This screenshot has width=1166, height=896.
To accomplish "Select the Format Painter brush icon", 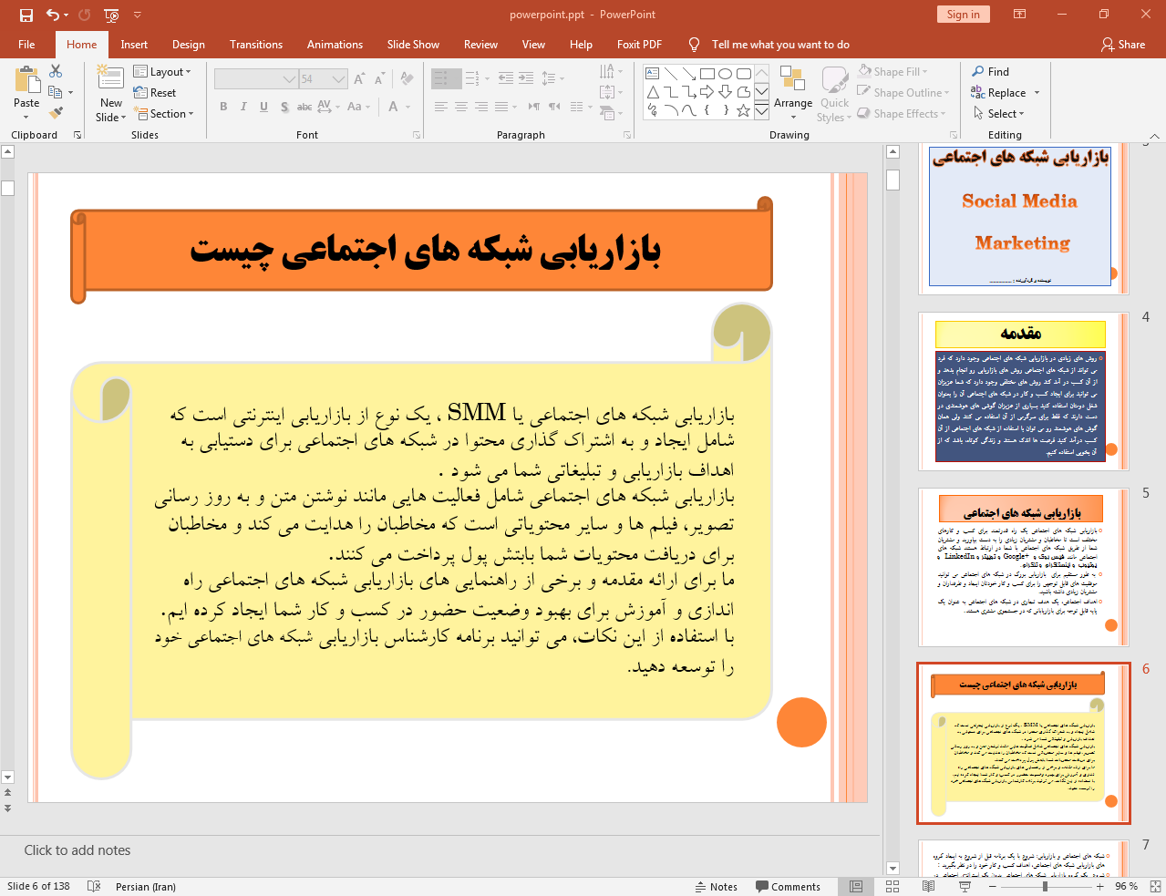I will 56,113.
